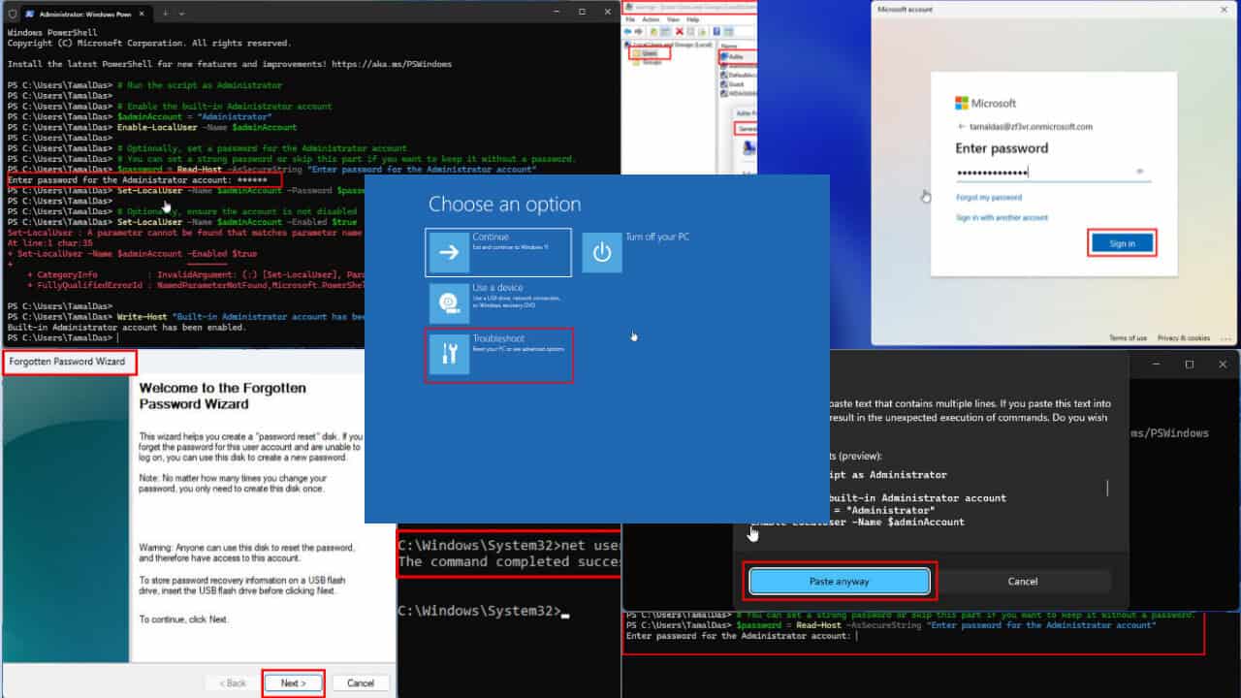Click the Forgot my password link

988,198
